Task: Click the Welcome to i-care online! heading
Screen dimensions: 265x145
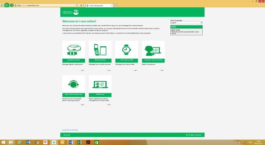Action: point(79,21)
